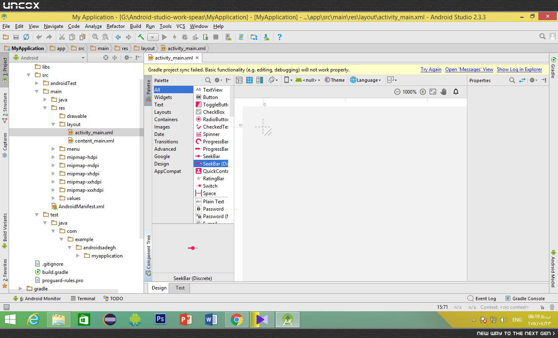Click the Undo arrow icon
The image size is (558, 338).
click(x=39, y=37)
